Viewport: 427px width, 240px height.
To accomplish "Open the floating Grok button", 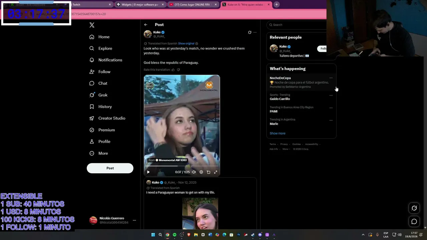I will coord(414,208).
